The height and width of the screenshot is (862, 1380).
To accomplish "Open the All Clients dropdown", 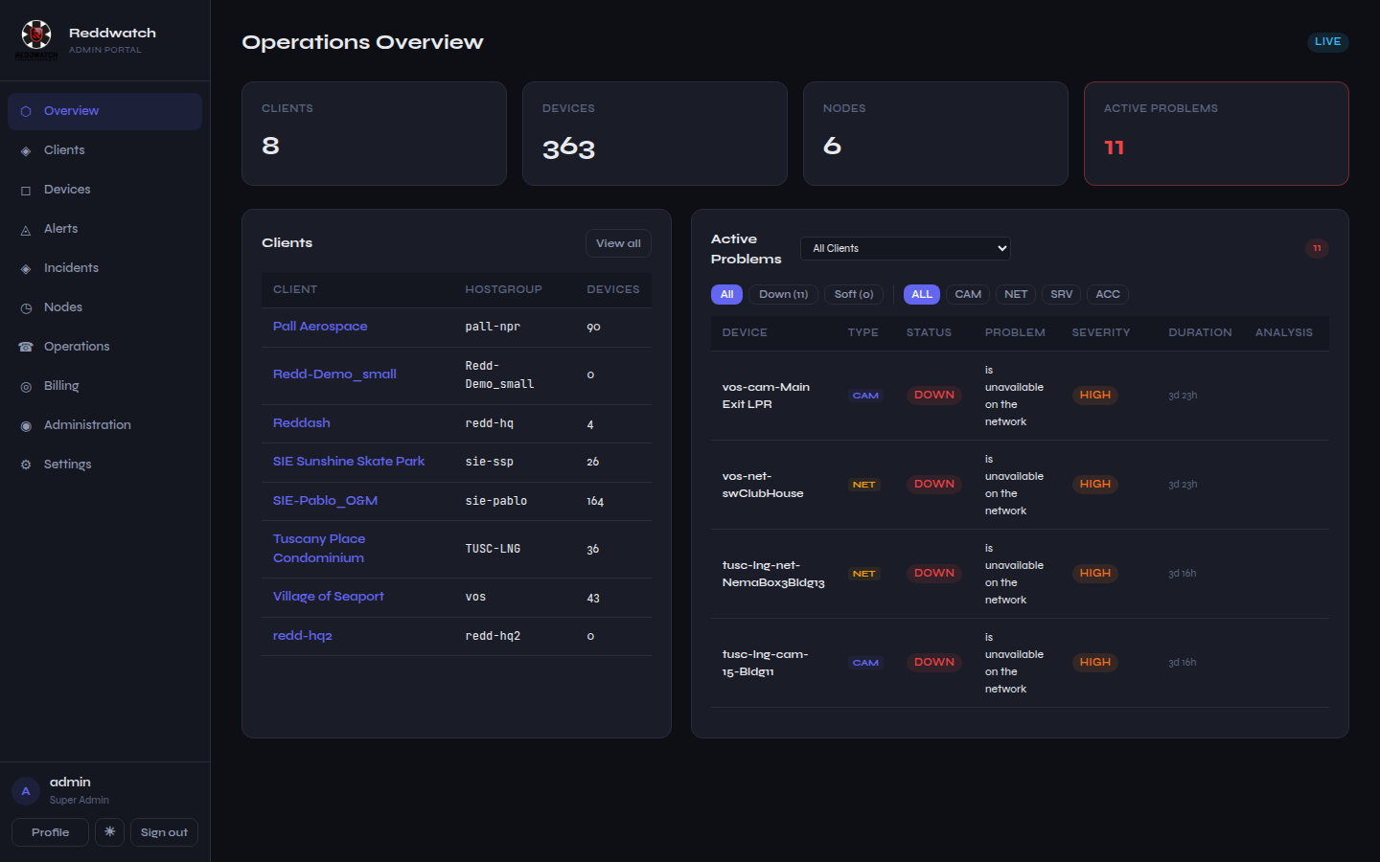I will (905, 248).
